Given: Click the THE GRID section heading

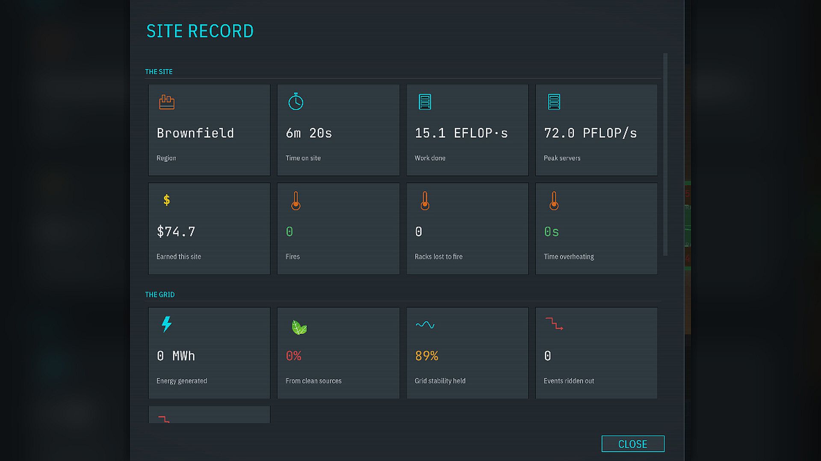Looking at the screenshot, I should pyautogui.click(x=159, y=295).
